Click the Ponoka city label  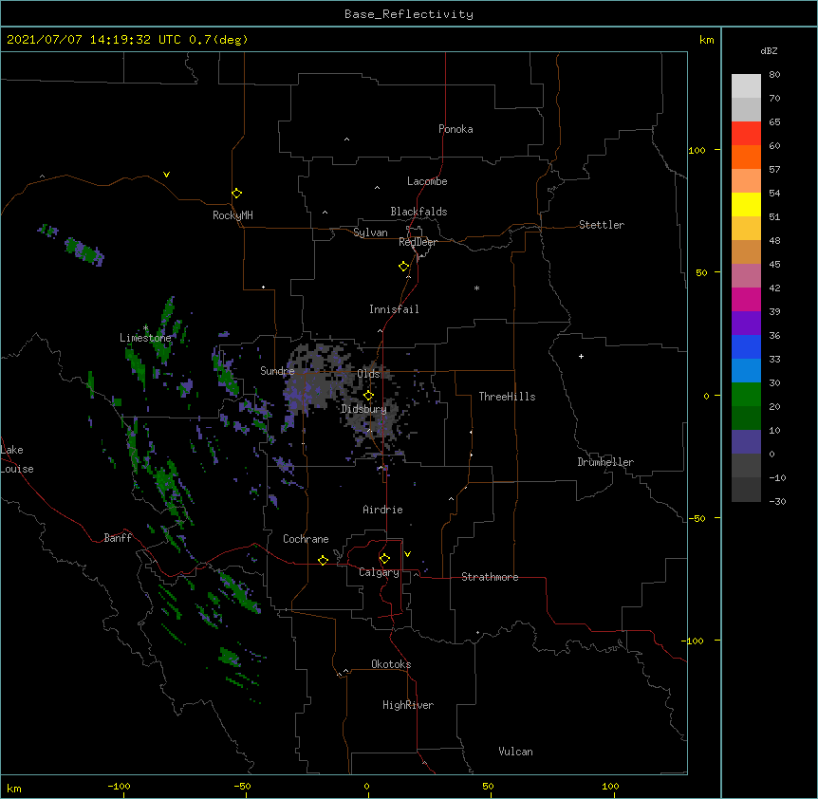coord(455,129)
